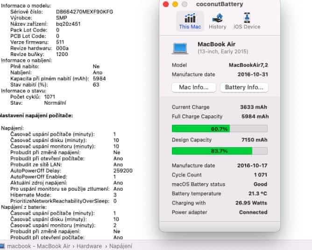
Task: Click the coconutBattery window title
Action: [220, 4]
